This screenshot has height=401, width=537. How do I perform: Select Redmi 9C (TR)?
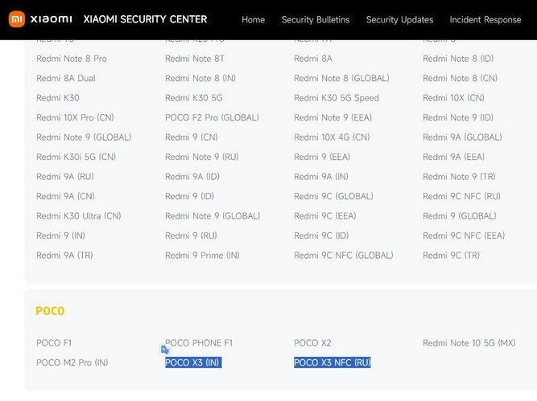point(452,256)
